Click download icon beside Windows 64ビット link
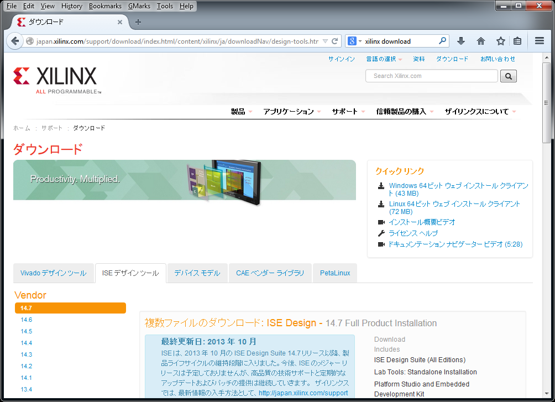555x402 pixels. coord(381,186)
